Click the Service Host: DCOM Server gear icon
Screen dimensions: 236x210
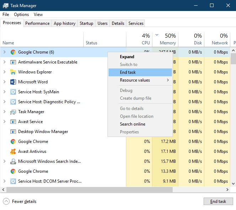[x=13, y=181]
